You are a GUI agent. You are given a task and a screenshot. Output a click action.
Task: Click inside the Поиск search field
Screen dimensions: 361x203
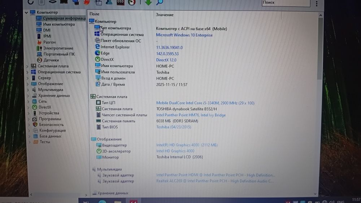pos(286,3)
